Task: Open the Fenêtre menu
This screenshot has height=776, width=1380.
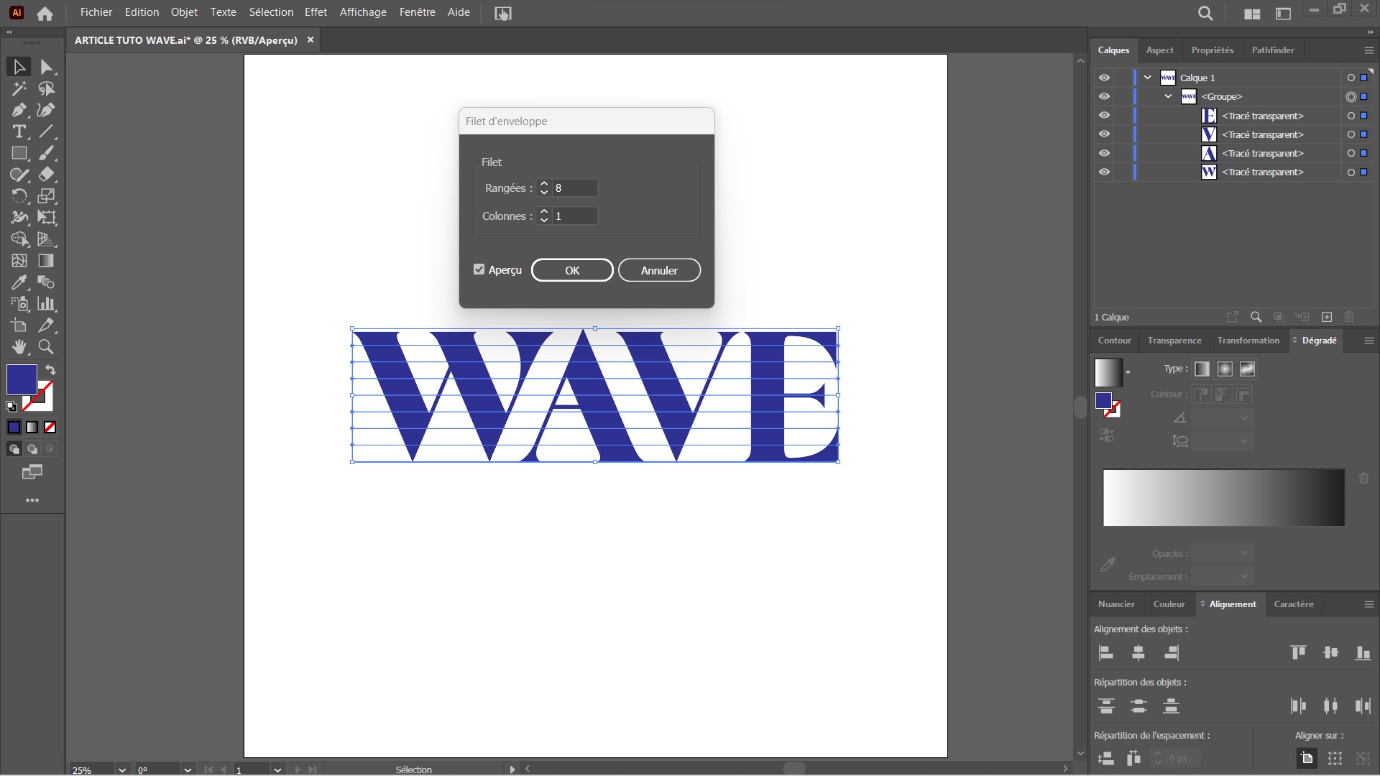Action: pos(417,12)
